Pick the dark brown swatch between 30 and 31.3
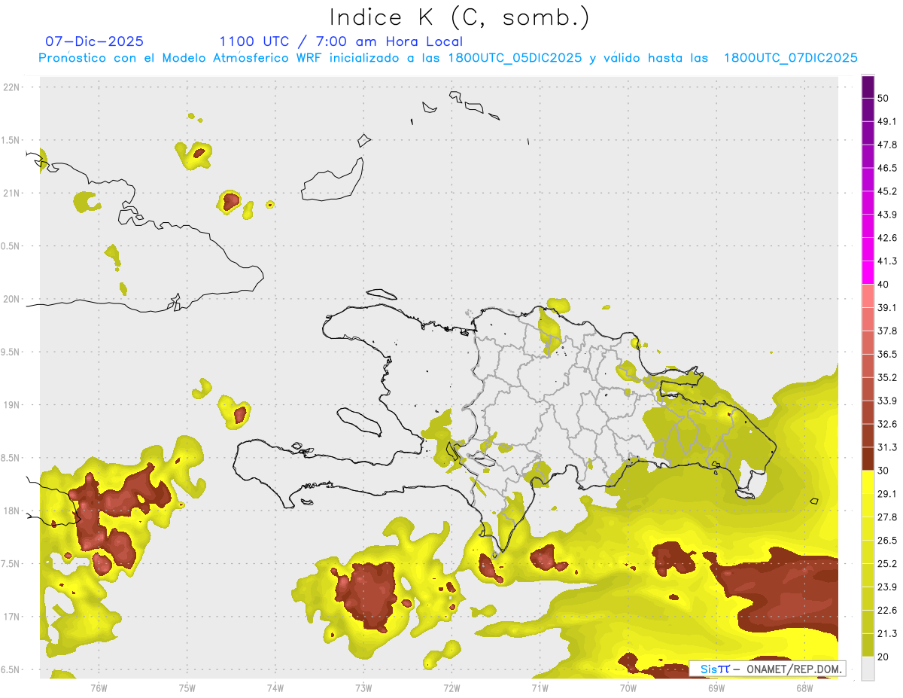Screen dimensions: 903x698 [868, 459]
